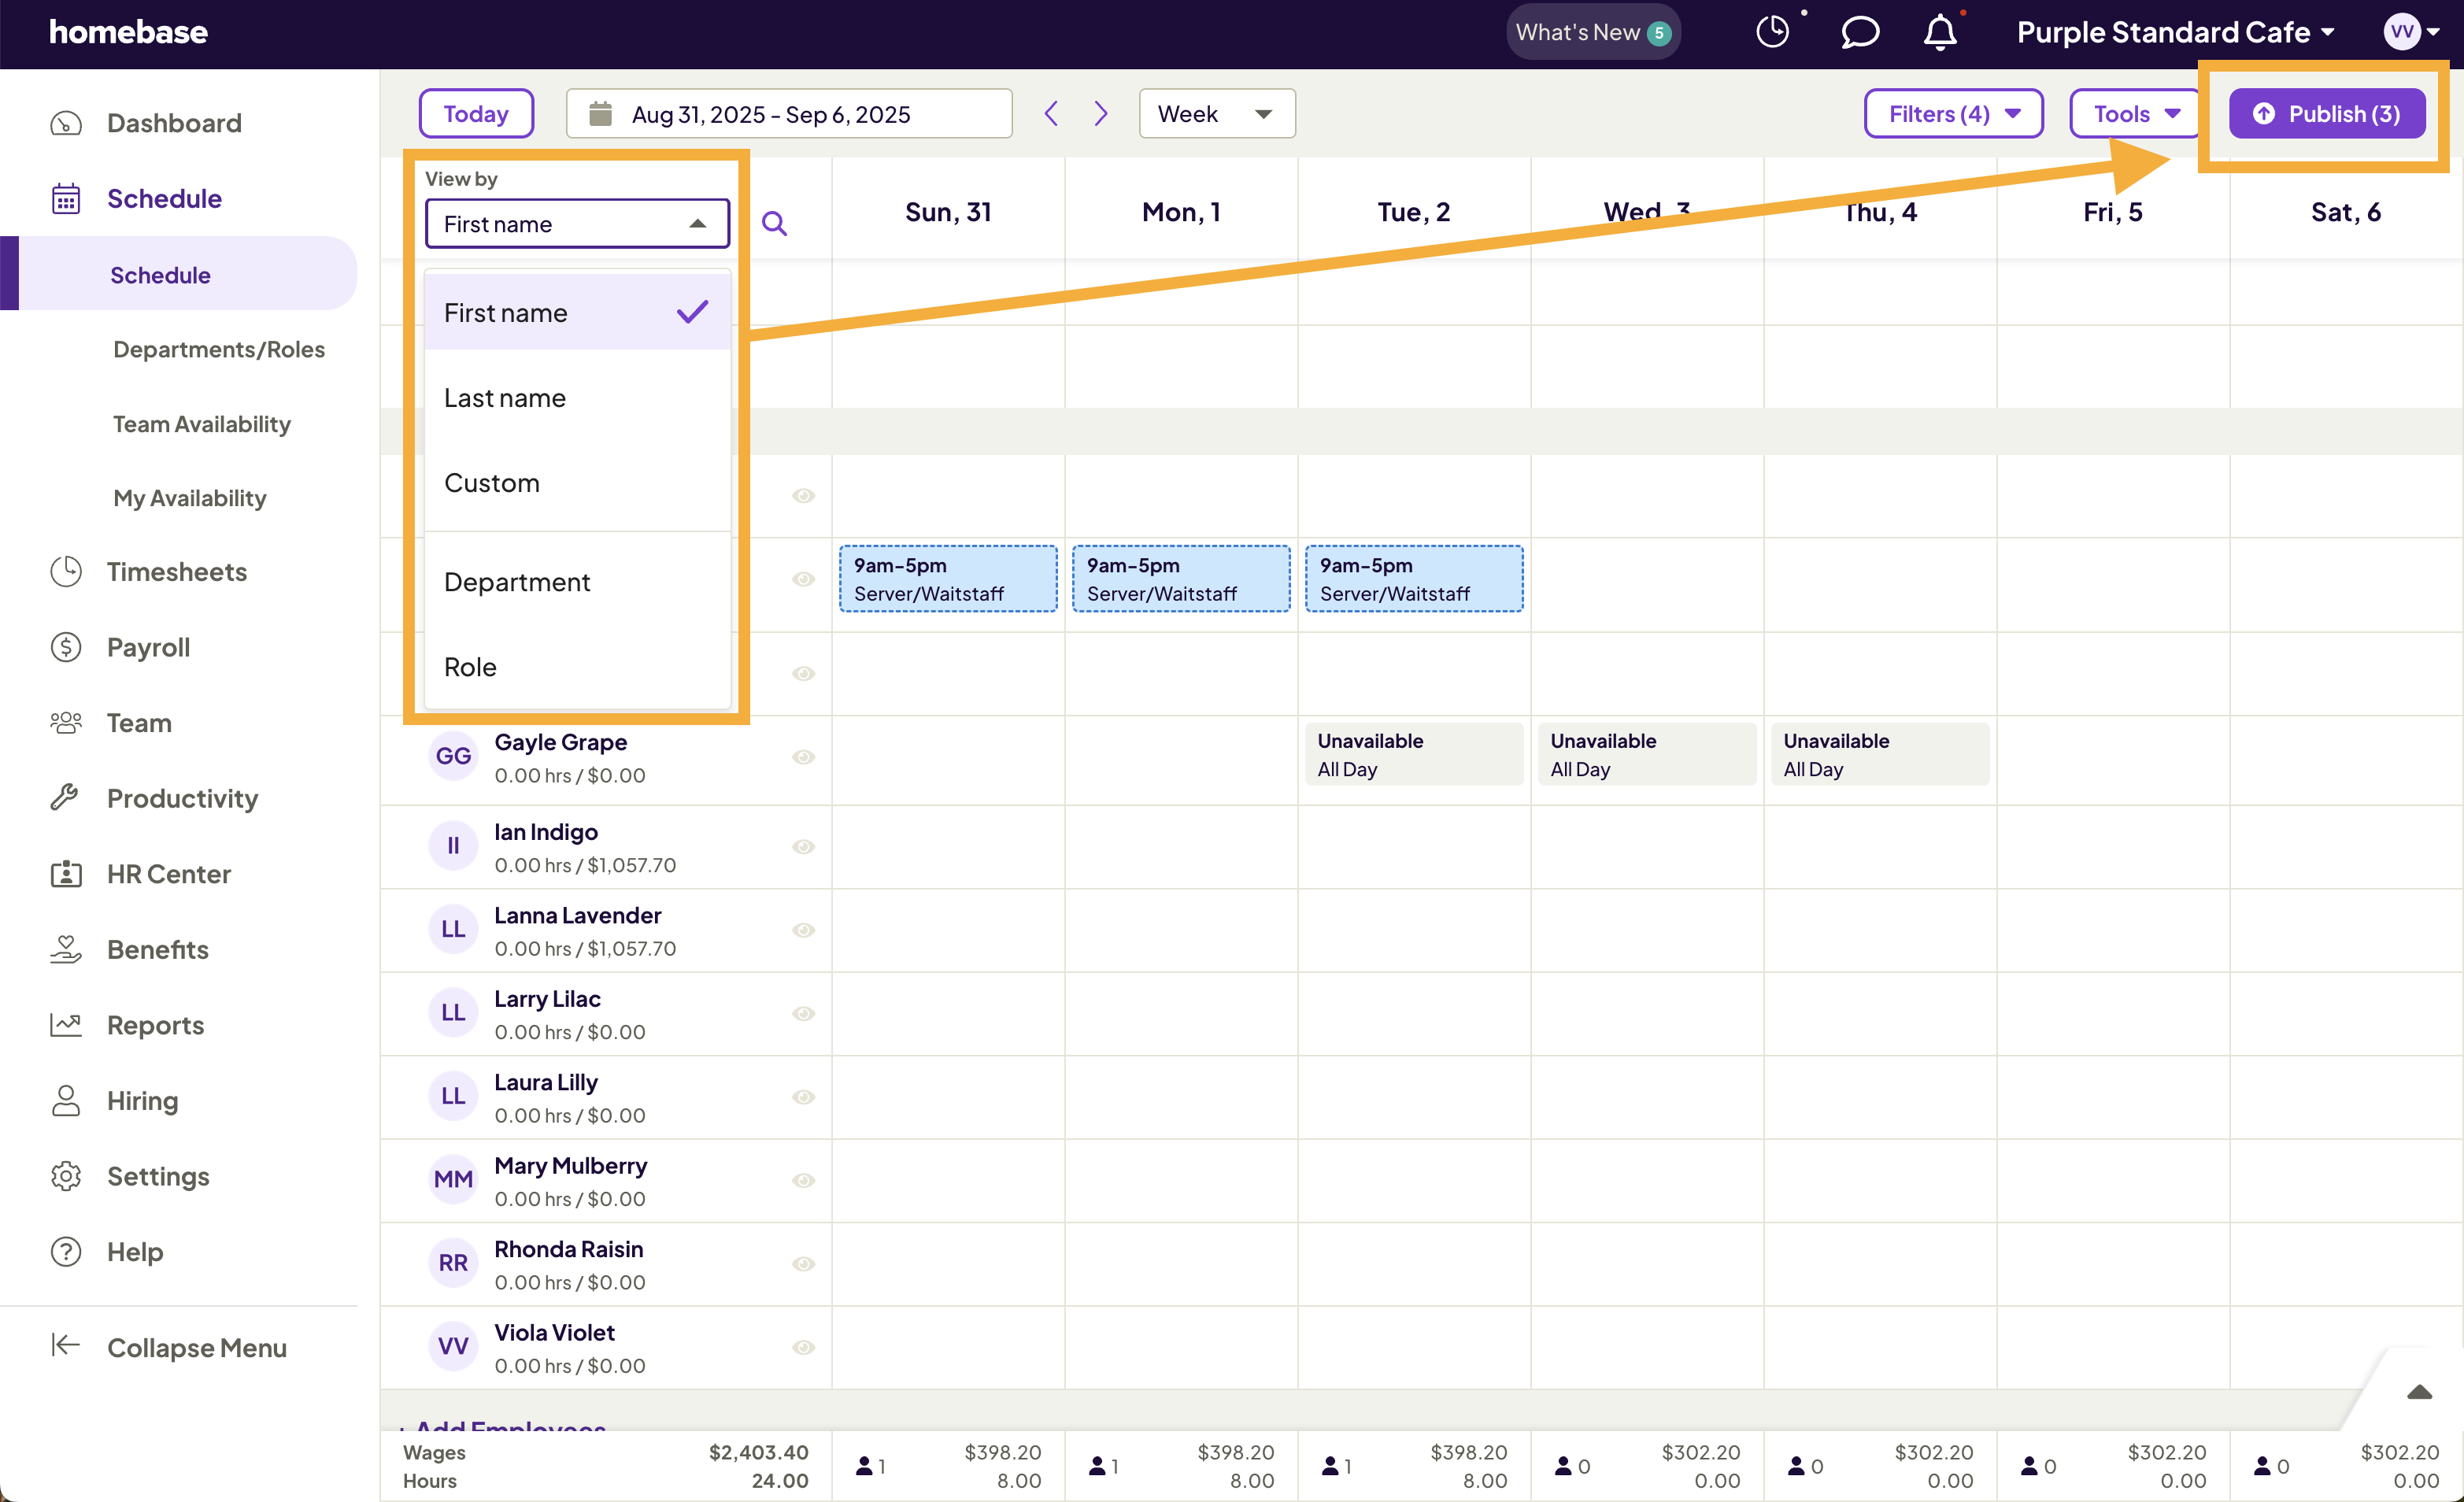Click the date range picker field
The image size is (2464, 1502).
coord(789,113)
